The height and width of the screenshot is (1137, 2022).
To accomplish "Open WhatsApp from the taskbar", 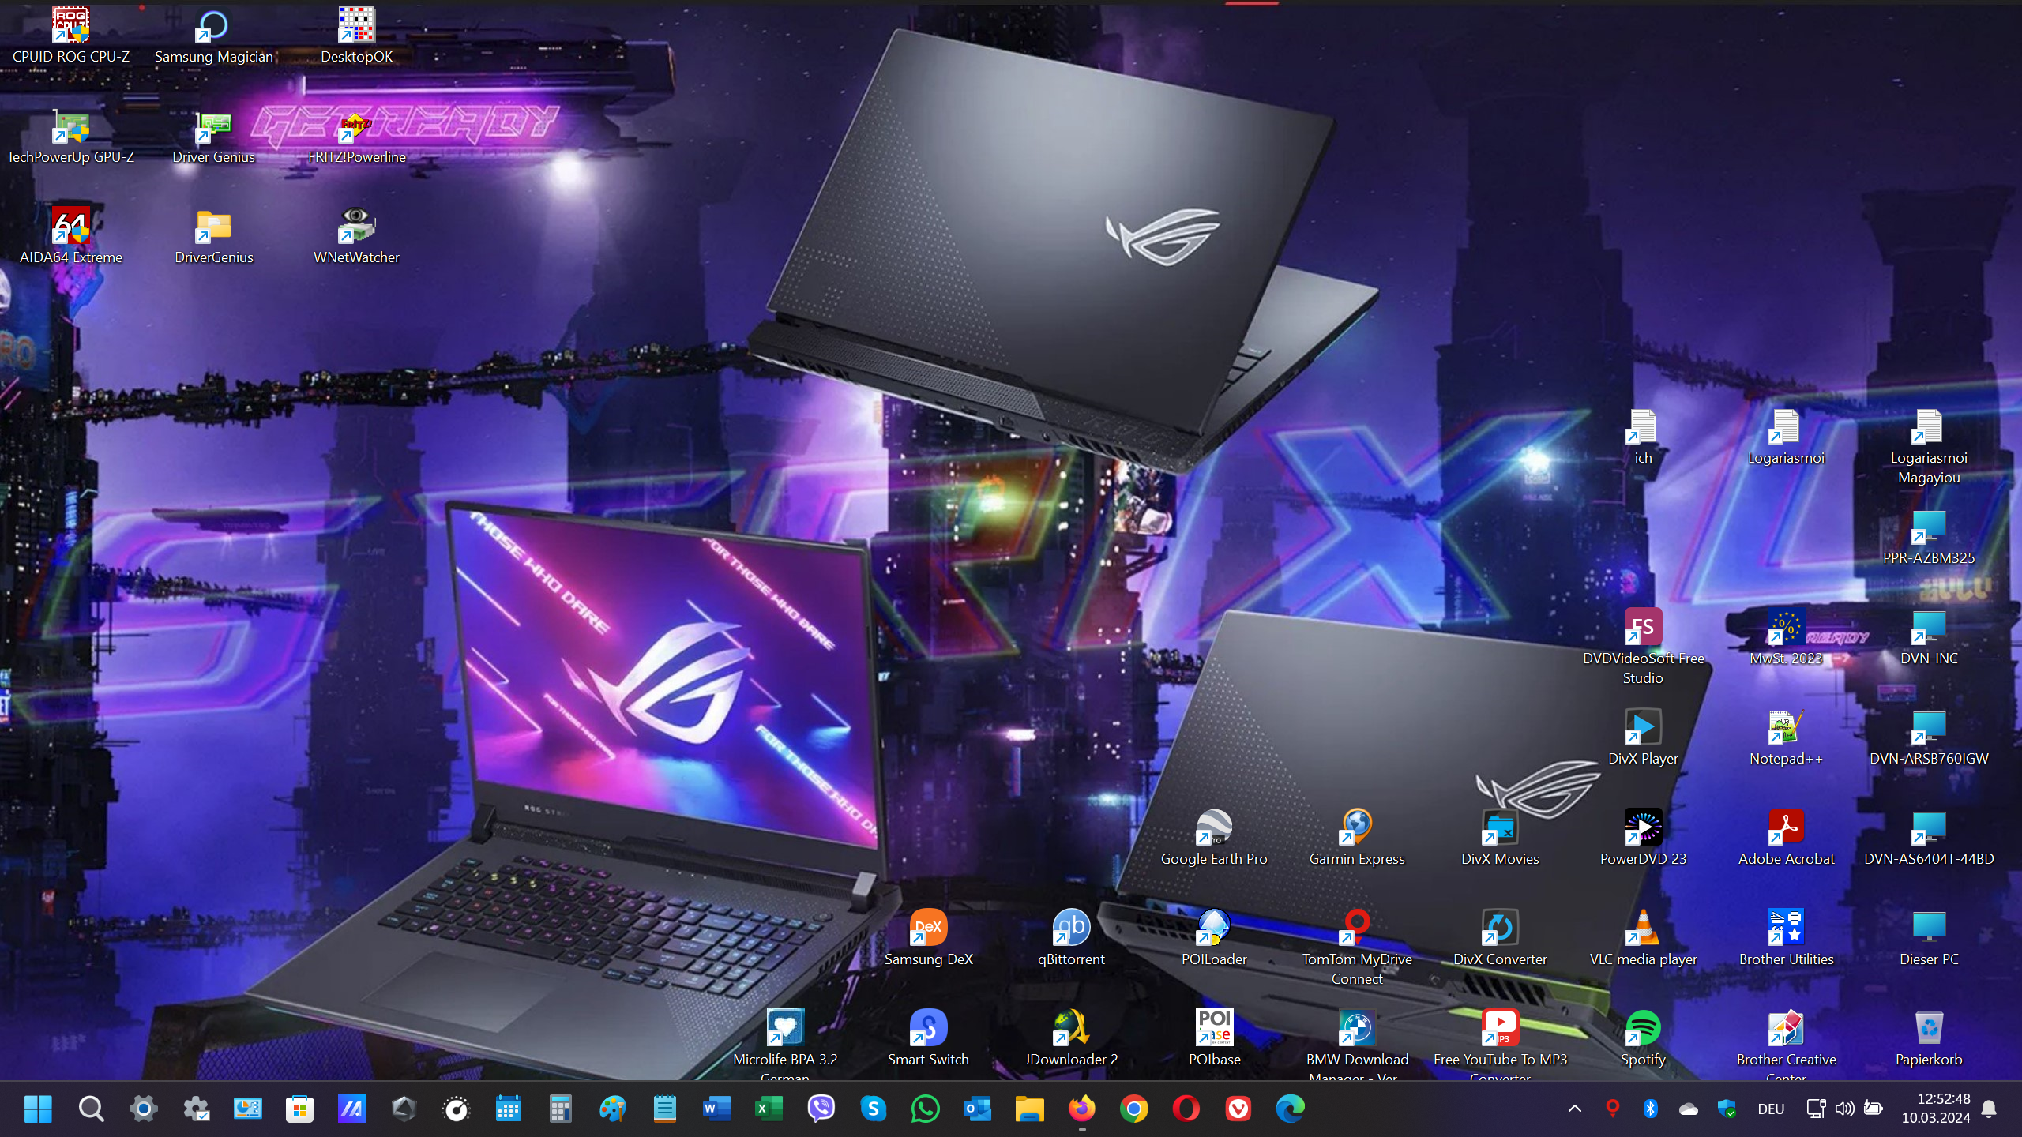I will pos(925,1109).
